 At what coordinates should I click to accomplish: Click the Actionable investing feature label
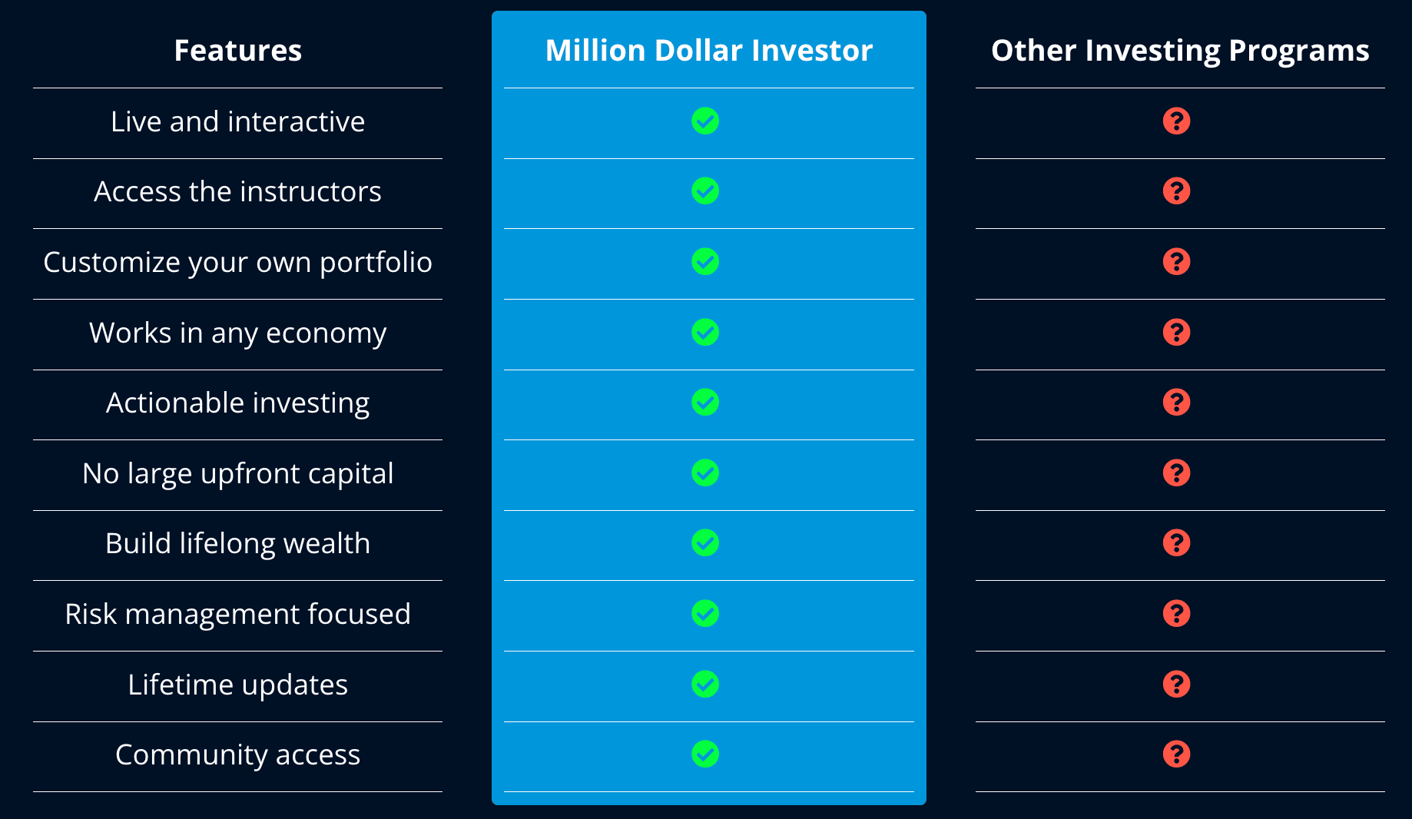[237, 403]
